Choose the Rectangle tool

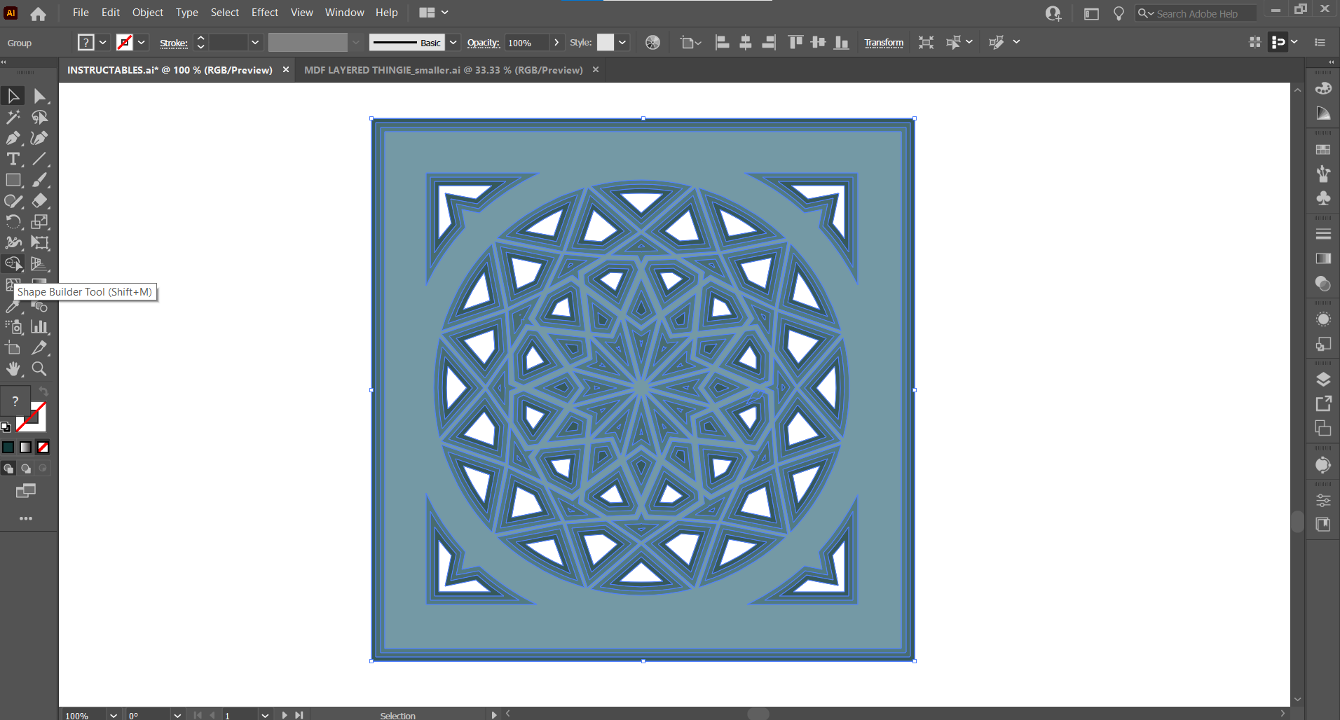point(13,180)
